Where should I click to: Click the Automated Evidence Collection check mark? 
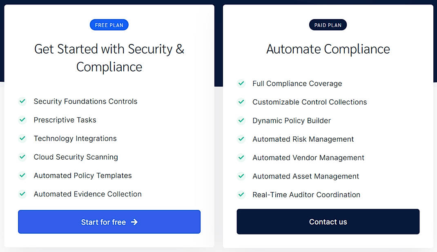click(22, 194)
